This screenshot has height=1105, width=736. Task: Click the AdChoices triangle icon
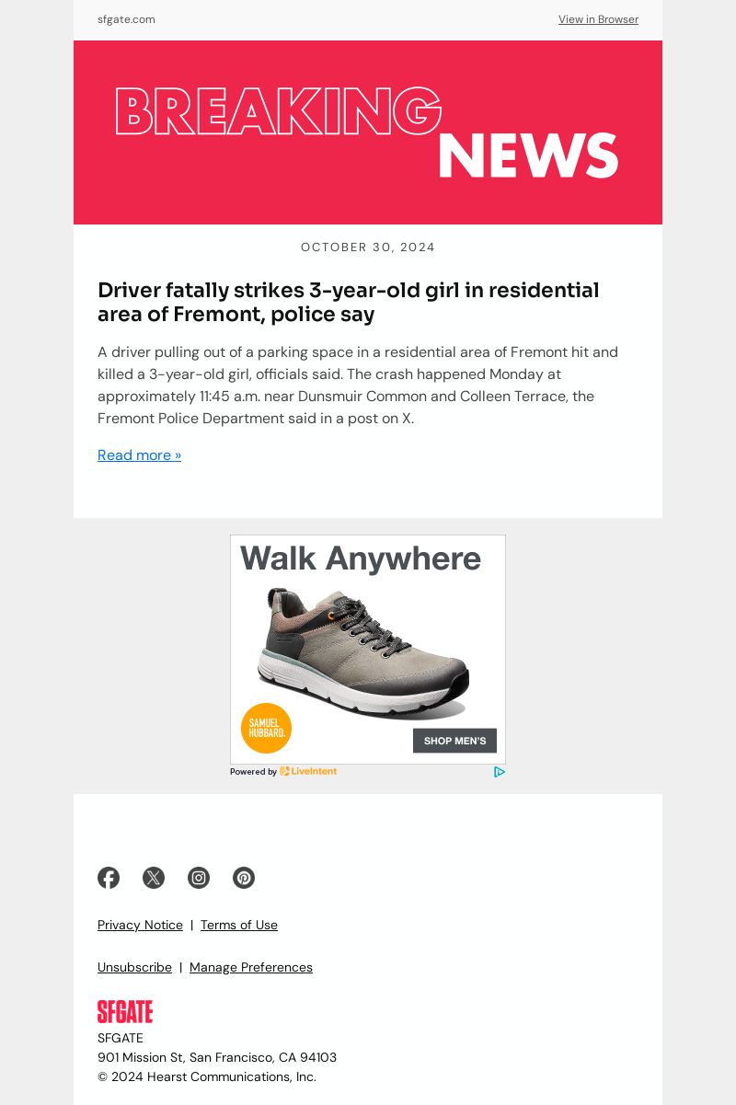point(500,772)
